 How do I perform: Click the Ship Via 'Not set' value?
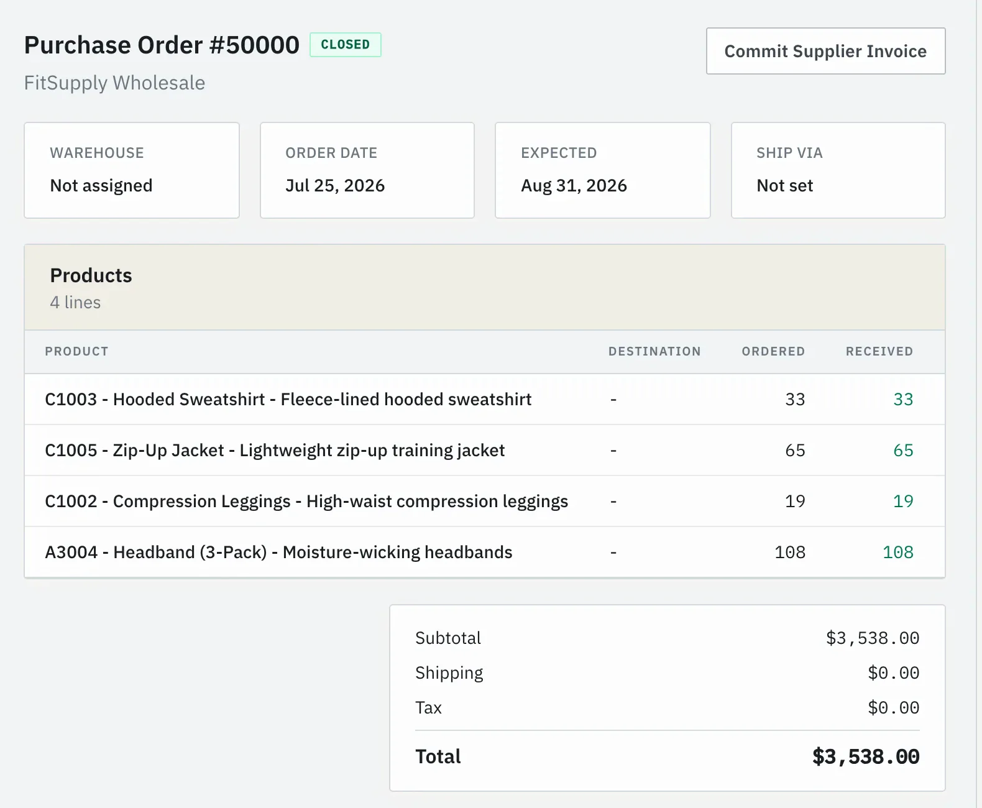[x=784, y=185]
